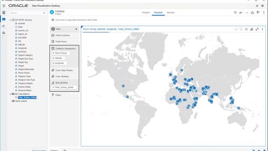Viewport: 268px width, 151px height.
Task: Collapse the My Calculations folder
Action: [x=10, y=94]
